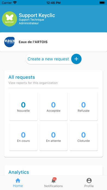Open the Profile person icon
This screenshot has width=107, height=190.
89,180
